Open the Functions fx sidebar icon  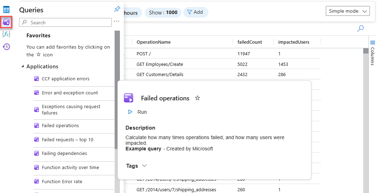(6, 34)
